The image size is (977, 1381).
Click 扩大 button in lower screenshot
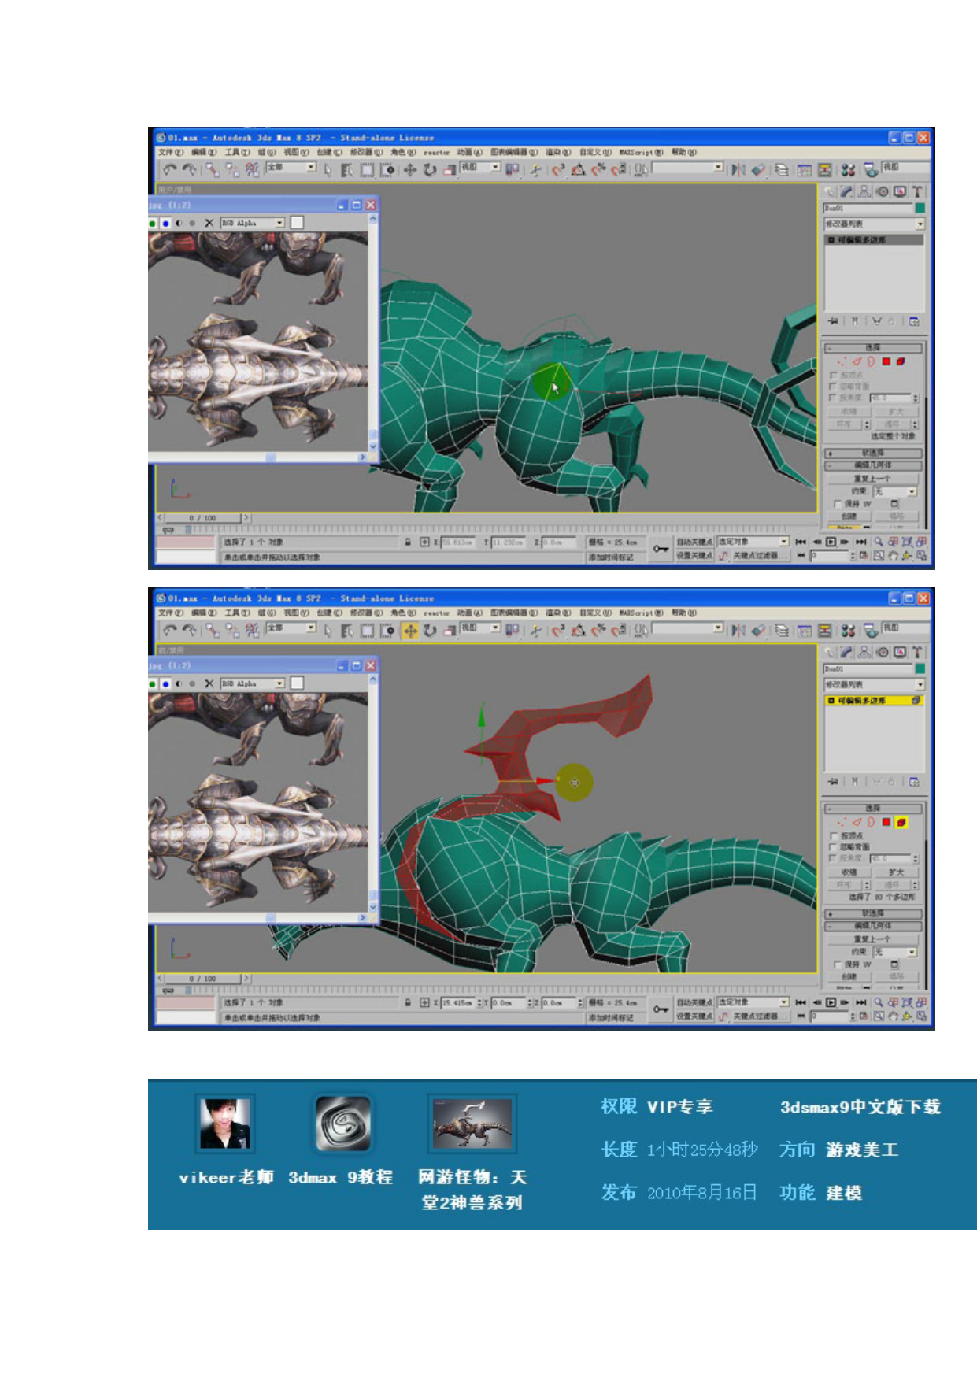pyautogui.click(x=897, y=872)
